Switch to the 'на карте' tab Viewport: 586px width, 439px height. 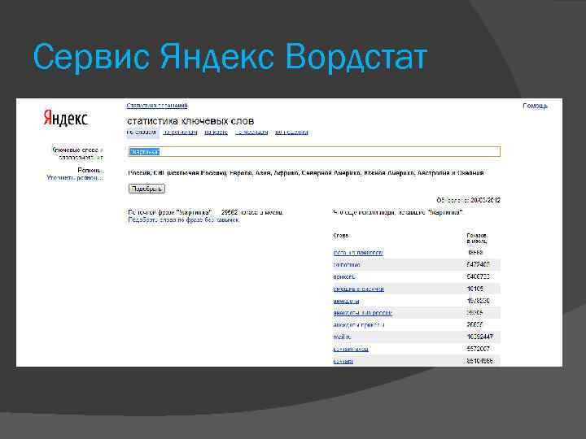pyautogui.click(x=216, y=133)
